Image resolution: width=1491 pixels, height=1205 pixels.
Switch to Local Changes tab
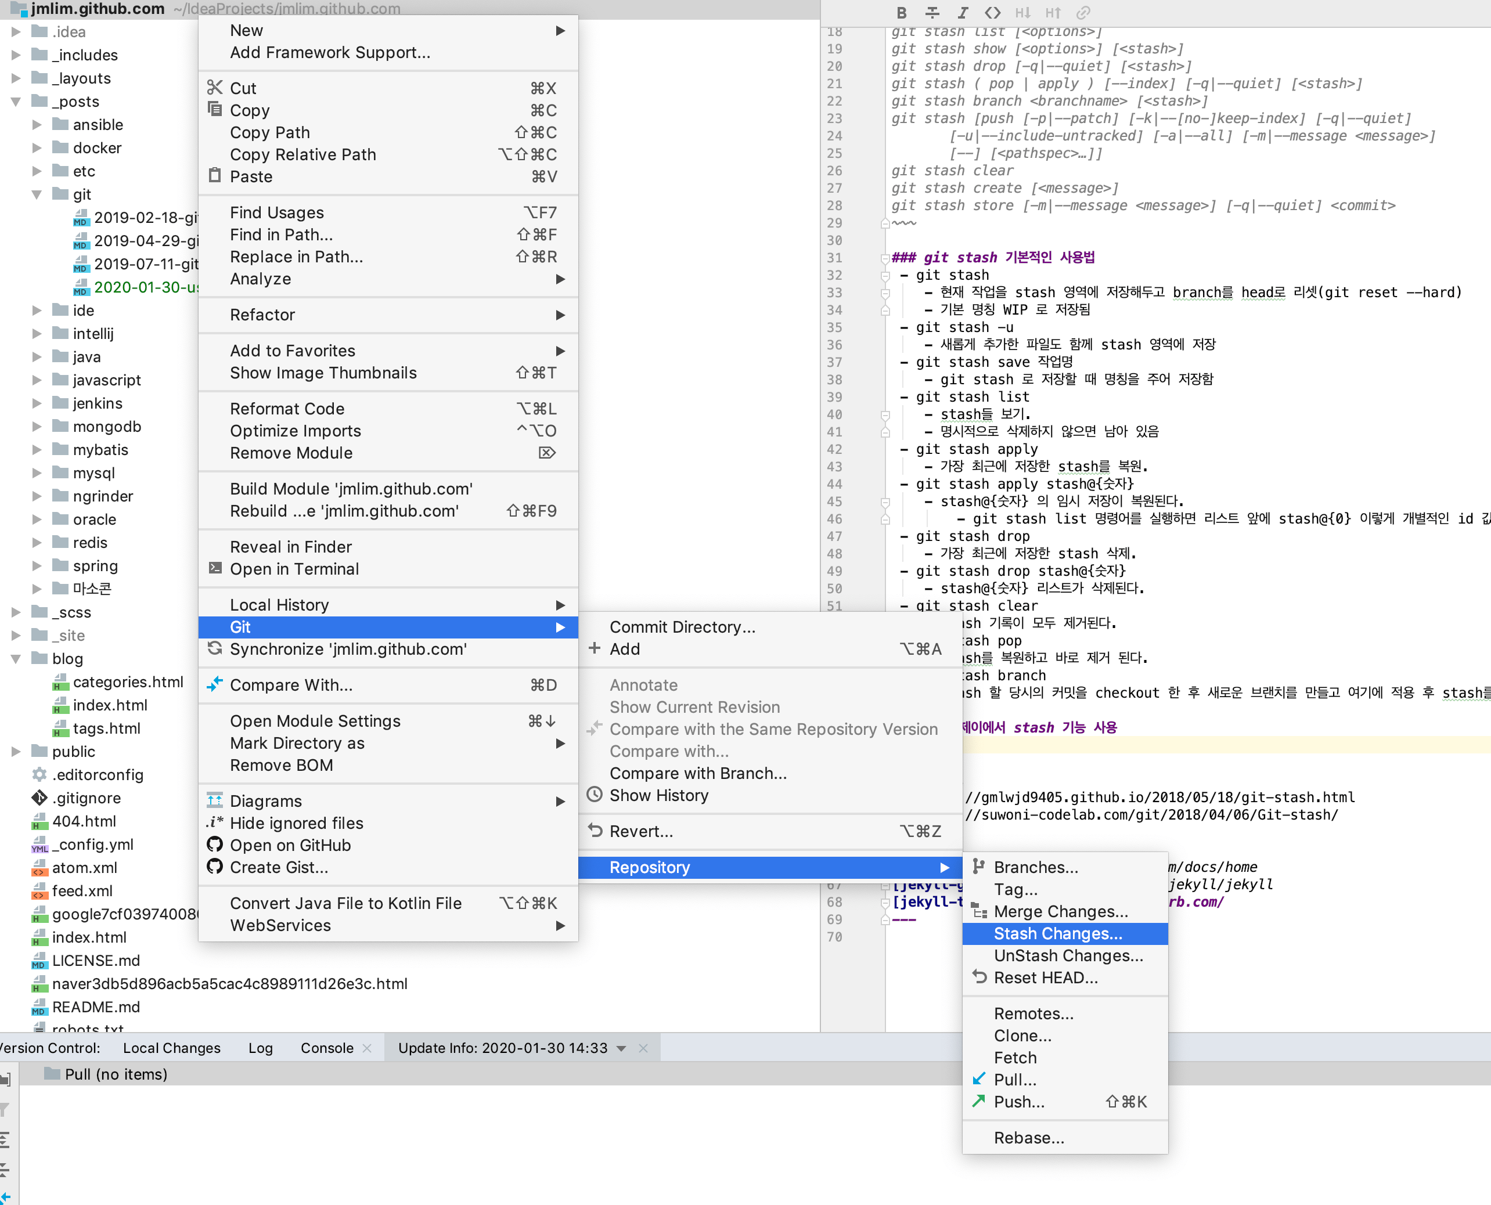[x=171, y=1048]
